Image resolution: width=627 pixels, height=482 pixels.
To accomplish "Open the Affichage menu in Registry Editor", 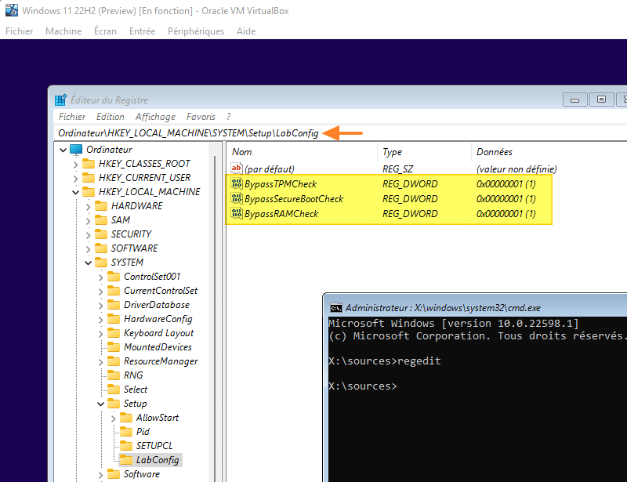I will (155, 117).
